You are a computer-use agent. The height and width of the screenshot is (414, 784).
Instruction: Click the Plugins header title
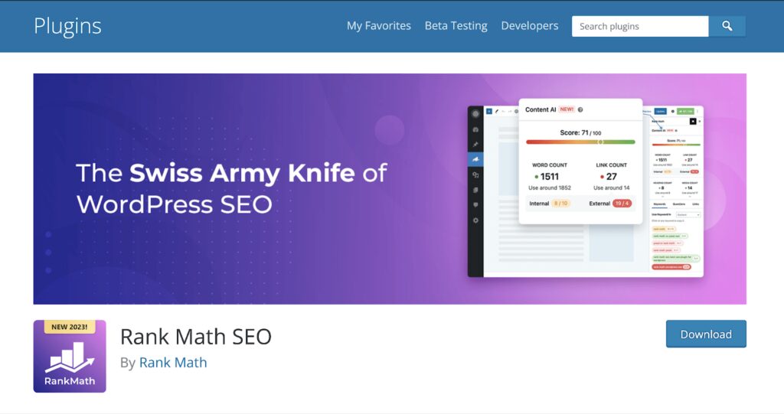point(67,26)
